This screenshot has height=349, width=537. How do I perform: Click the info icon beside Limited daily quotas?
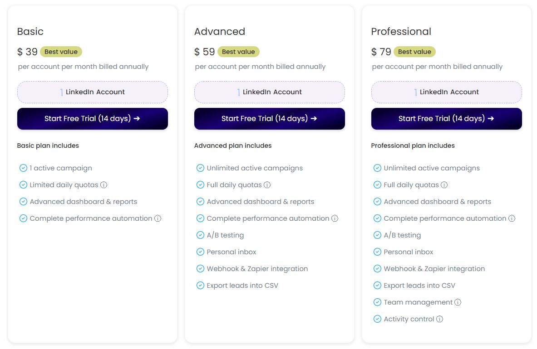[104, 184]
